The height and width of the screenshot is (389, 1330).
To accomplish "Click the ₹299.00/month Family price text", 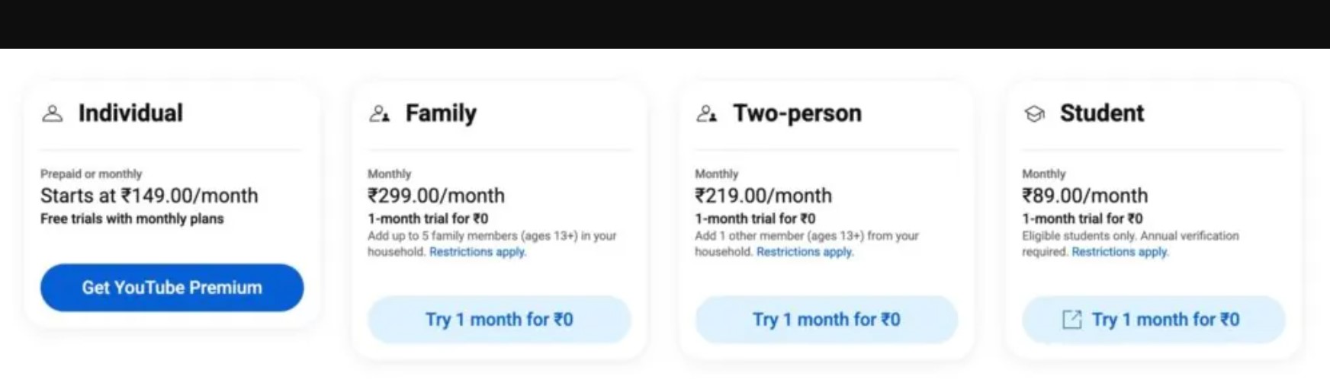I will [436, 196].
